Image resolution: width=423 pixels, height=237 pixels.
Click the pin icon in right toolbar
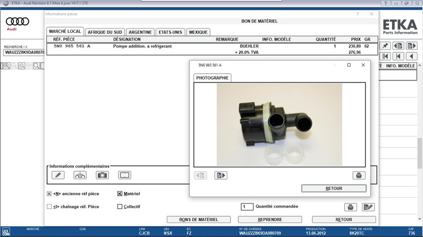[385, 46]
